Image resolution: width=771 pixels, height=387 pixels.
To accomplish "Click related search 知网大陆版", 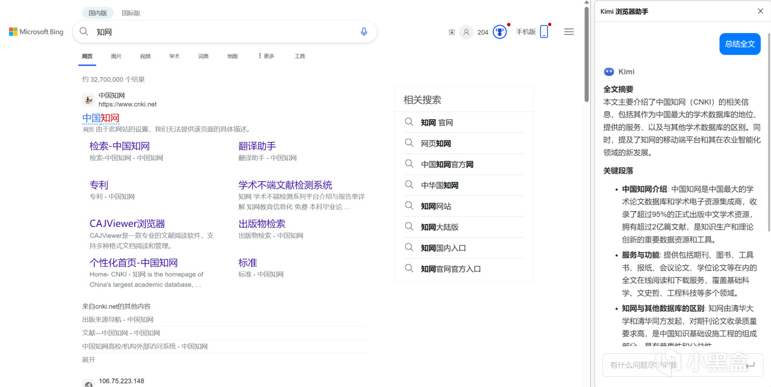I will [440, 227].
